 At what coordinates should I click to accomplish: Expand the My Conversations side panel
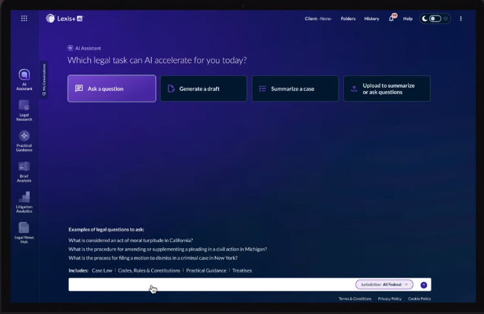[x=44, y=80]
